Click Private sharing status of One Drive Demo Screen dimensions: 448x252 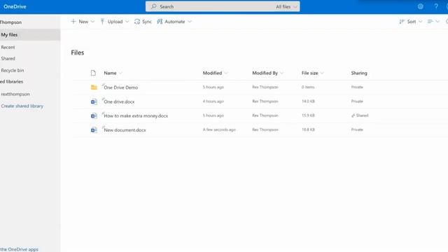[x=357, y=87]
